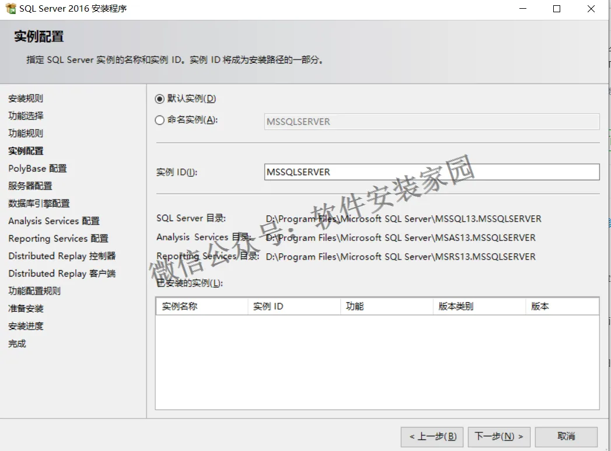611x451 pixels.
Task: Open the Analysis Services 配置 step
Action: pos(54,221)
